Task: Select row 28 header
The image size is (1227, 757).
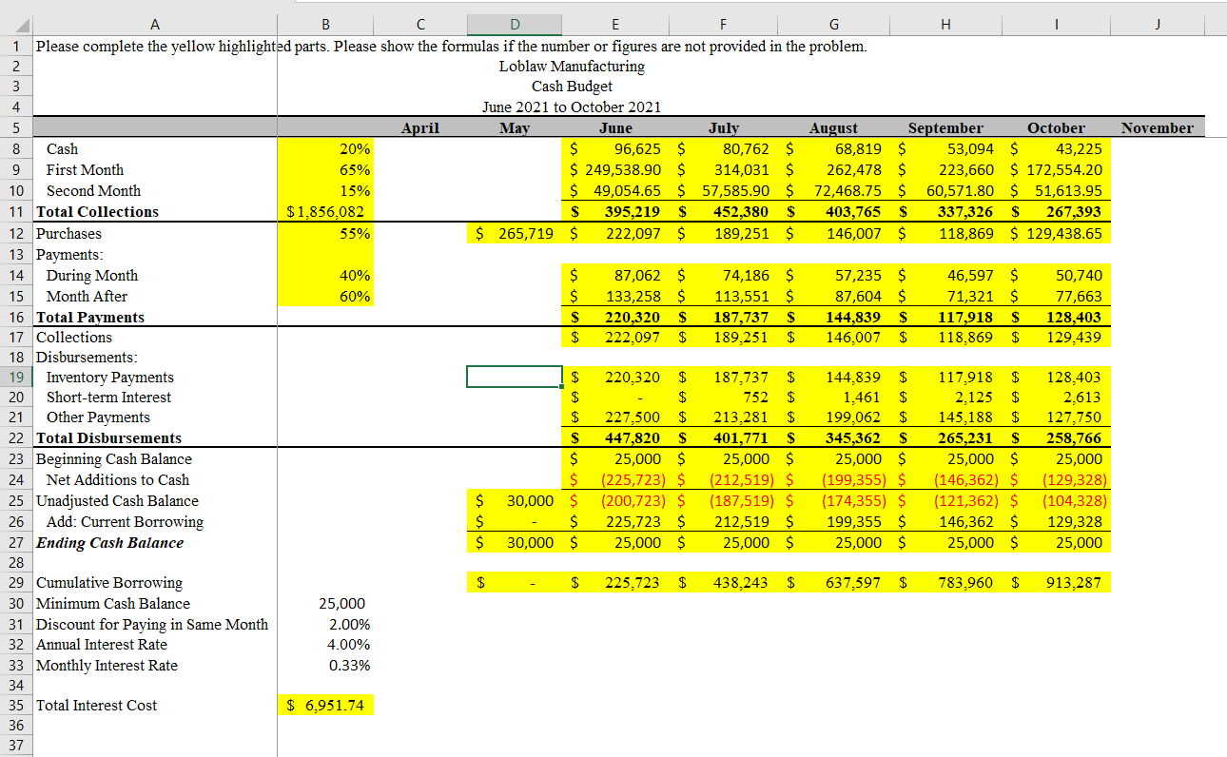Action: [16, 563]
